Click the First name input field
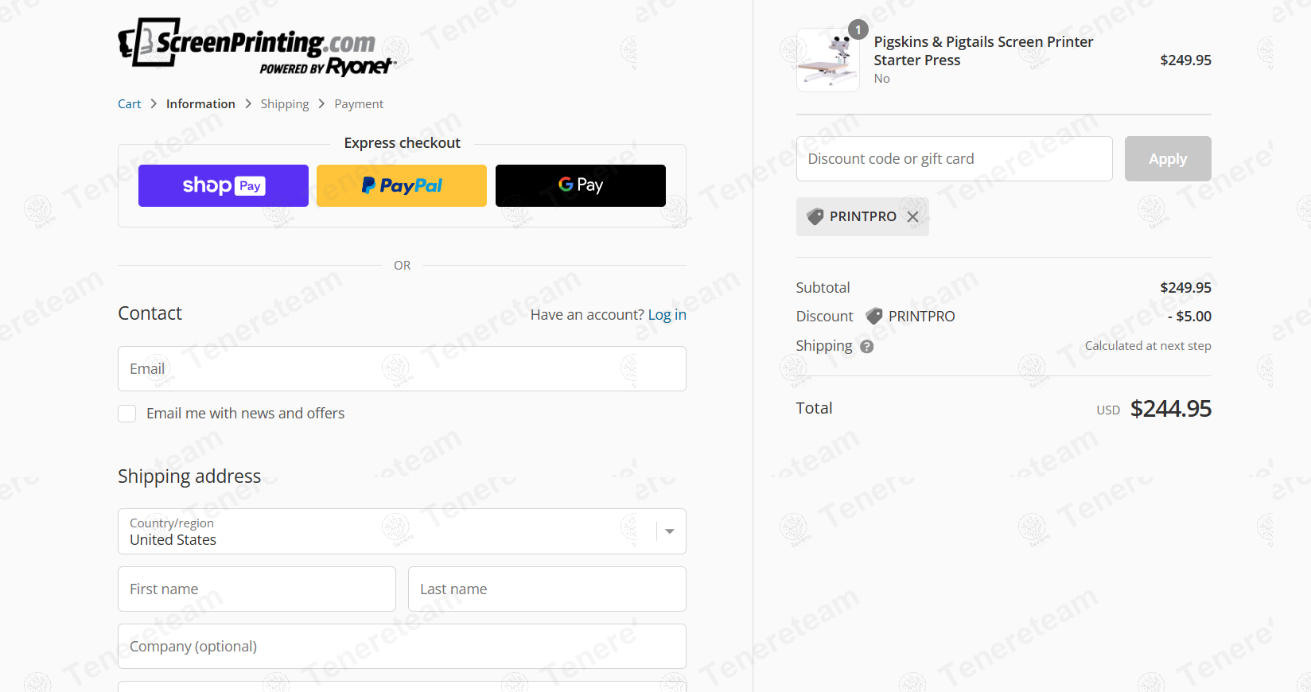The image size is (1311, 692). click(x=257, y=589)
